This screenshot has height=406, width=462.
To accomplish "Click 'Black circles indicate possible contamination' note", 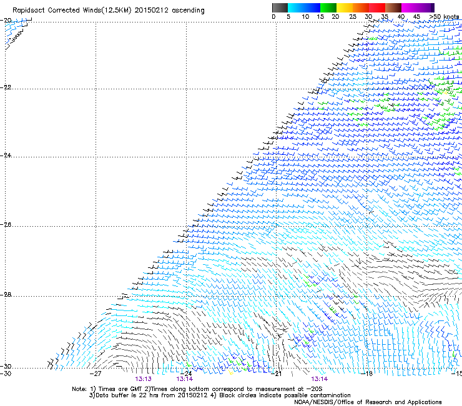I will pos(285,395).
